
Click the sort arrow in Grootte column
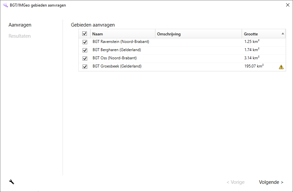[283, 34]
